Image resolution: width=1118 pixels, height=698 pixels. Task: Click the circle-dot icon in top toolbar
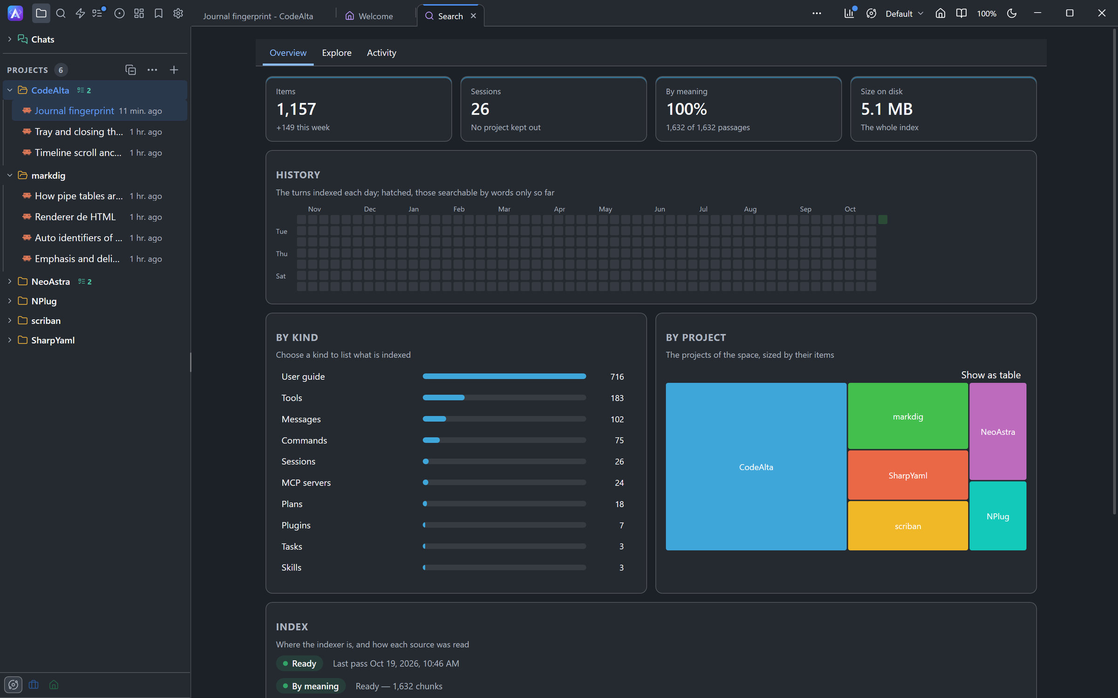(x=119, y=13)
